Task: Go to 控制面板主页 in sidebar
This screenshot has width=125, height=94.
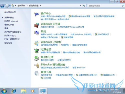Action: [10, 12]
